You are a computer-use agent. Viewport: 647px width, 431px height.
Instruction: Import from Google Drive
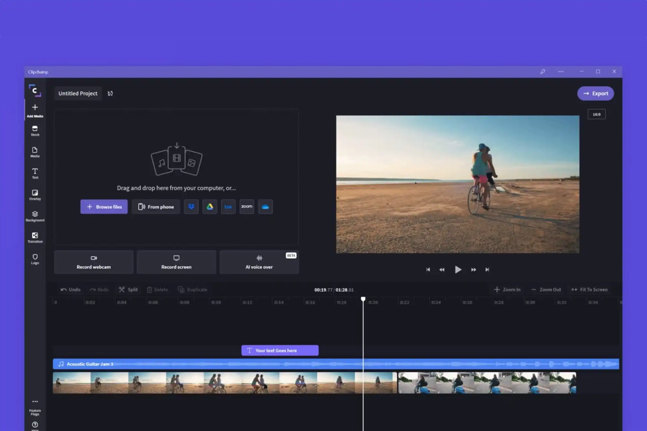(210, 207)
